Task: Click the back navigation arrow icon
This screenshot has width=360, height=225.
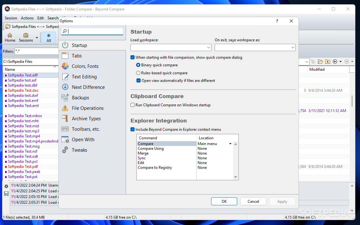Action: (x=335, y=62)
